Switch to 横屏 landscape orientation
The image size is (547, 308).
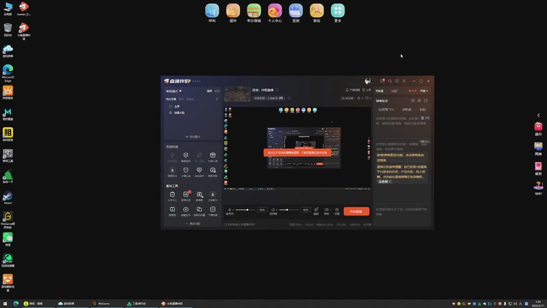click(x=209, y=91)
